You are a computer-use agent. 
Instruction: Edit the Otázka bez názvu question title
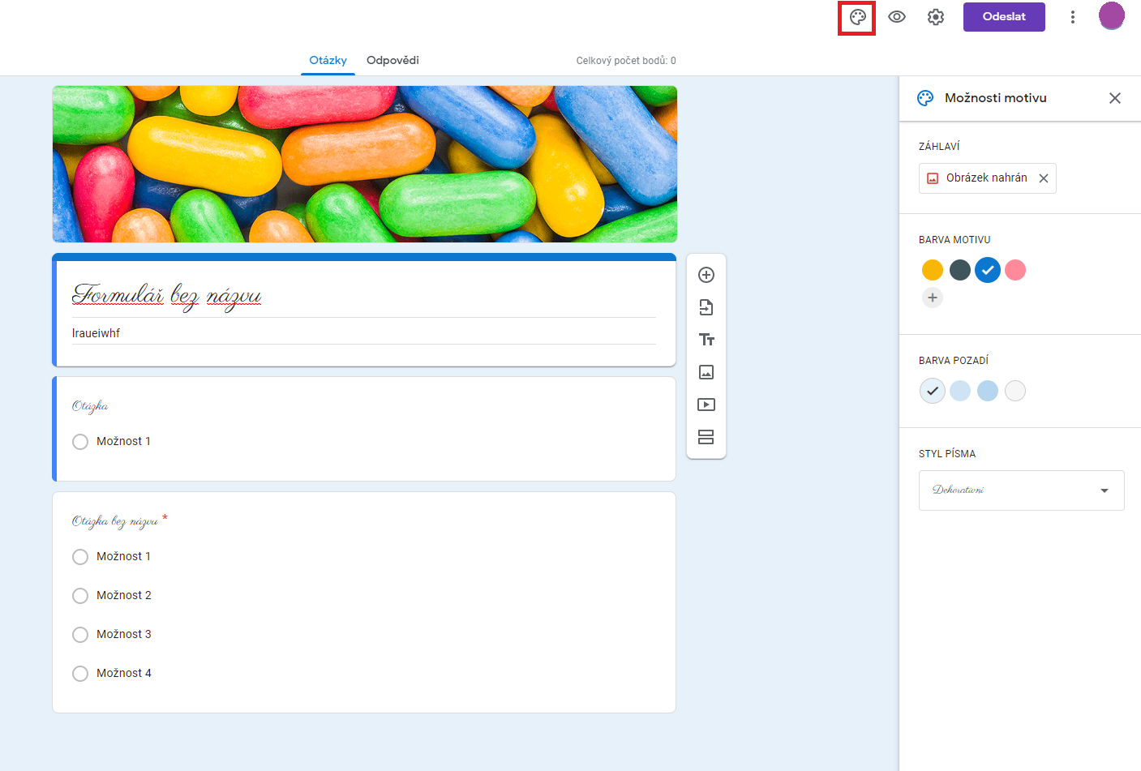pos(115,521)
